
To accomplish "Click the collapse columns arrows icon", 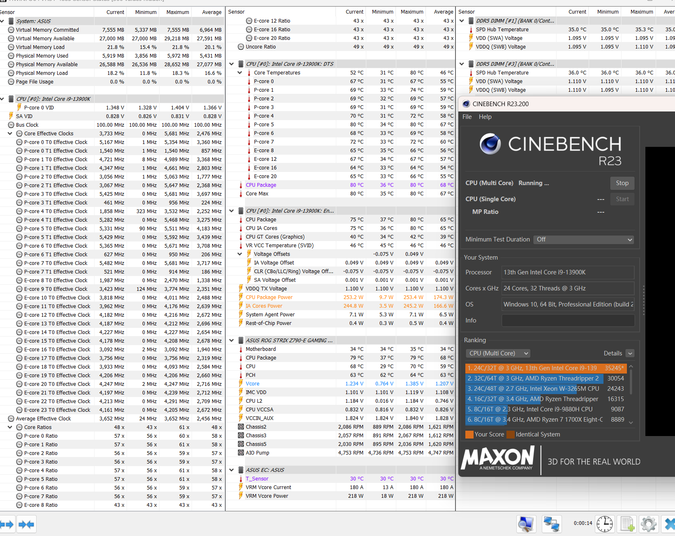I will pos(26,524).
